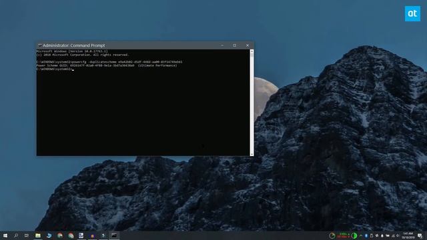Screen dimensions: 427x240
Task: Click the Microsoft Corporation copyright line
Action: pyautogui.click(x=83, y=55)
